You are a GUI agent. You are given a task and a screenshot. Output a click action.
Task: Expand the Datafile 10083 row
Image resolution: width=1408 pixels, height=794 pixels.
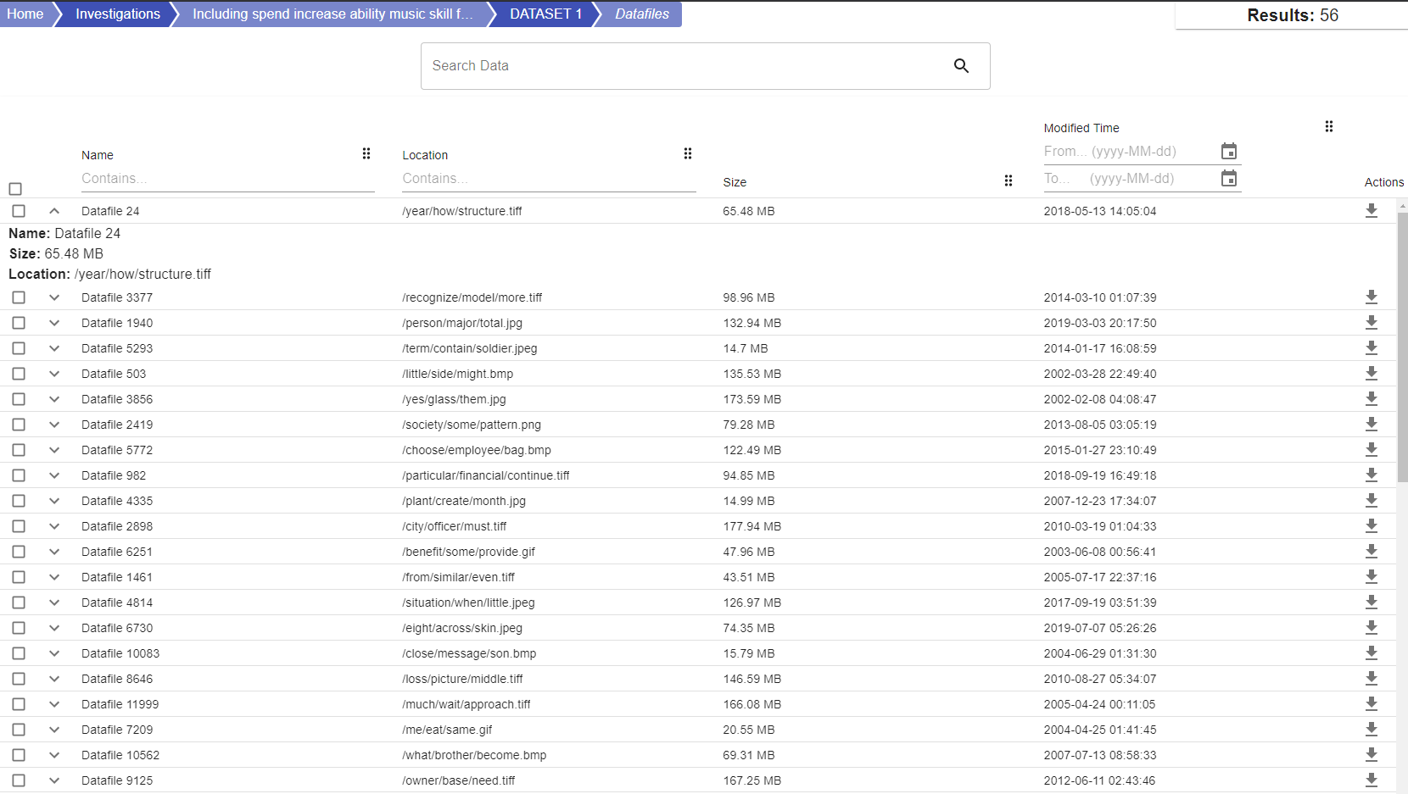point(53,653)
